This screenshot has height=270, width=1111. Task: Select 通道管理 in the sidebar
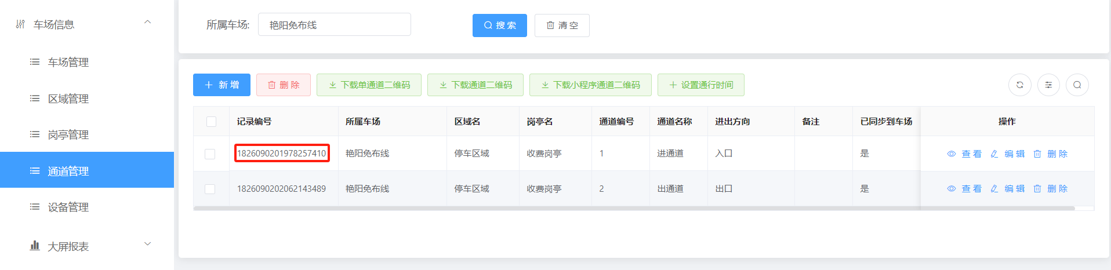[x=87, y=170]
